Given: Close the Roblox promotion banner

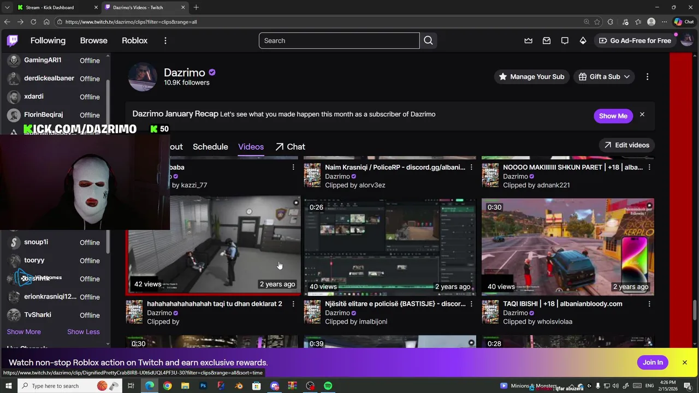Looking at the screenshot, I should coord(684,362).
